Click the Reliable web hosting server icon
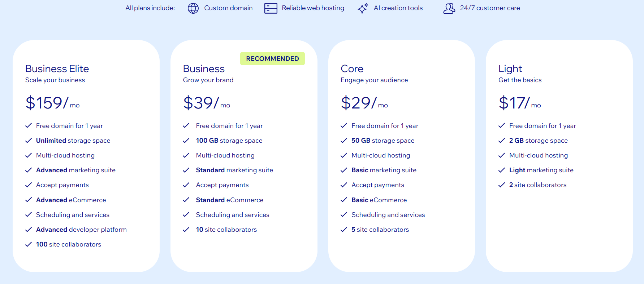The image size is (644, 284). pos(271,8)
